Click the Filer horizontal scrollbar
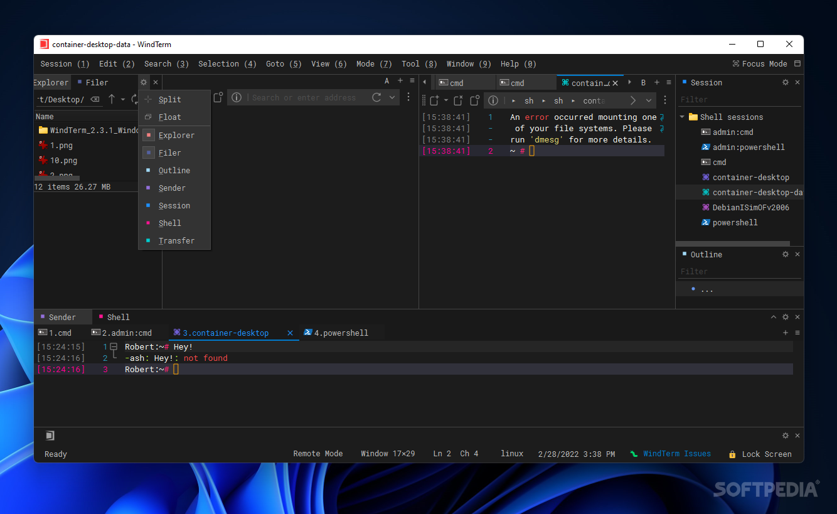Viewport: 837px width, 514px height. click(56, 178)
